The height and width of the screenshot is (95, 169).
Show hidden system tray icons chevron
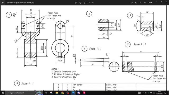click(x=143, y=93)
